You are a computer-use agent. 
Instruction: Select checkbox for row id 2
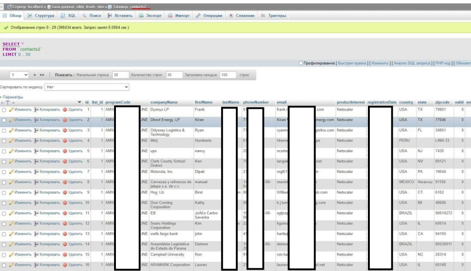(4, 120)
